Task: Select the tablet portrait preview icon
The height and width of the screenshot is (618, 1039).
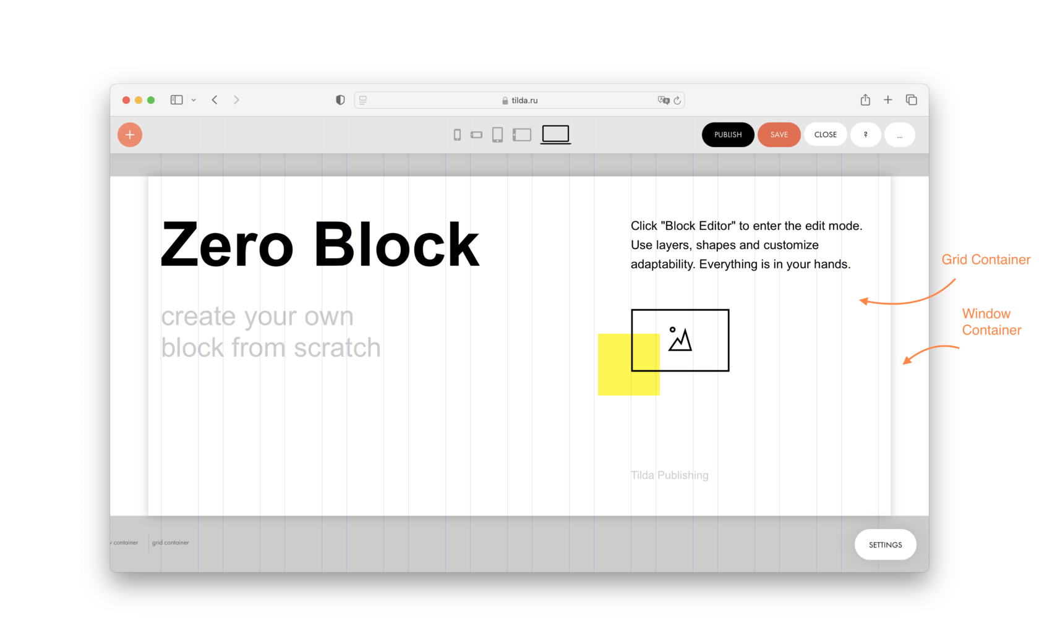Action: (497, 134)
